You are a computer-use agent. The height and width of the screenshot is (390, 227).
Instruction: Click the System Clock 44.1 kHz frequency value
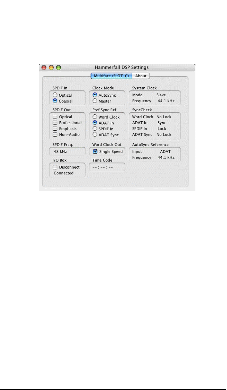[x=166, y=101]
